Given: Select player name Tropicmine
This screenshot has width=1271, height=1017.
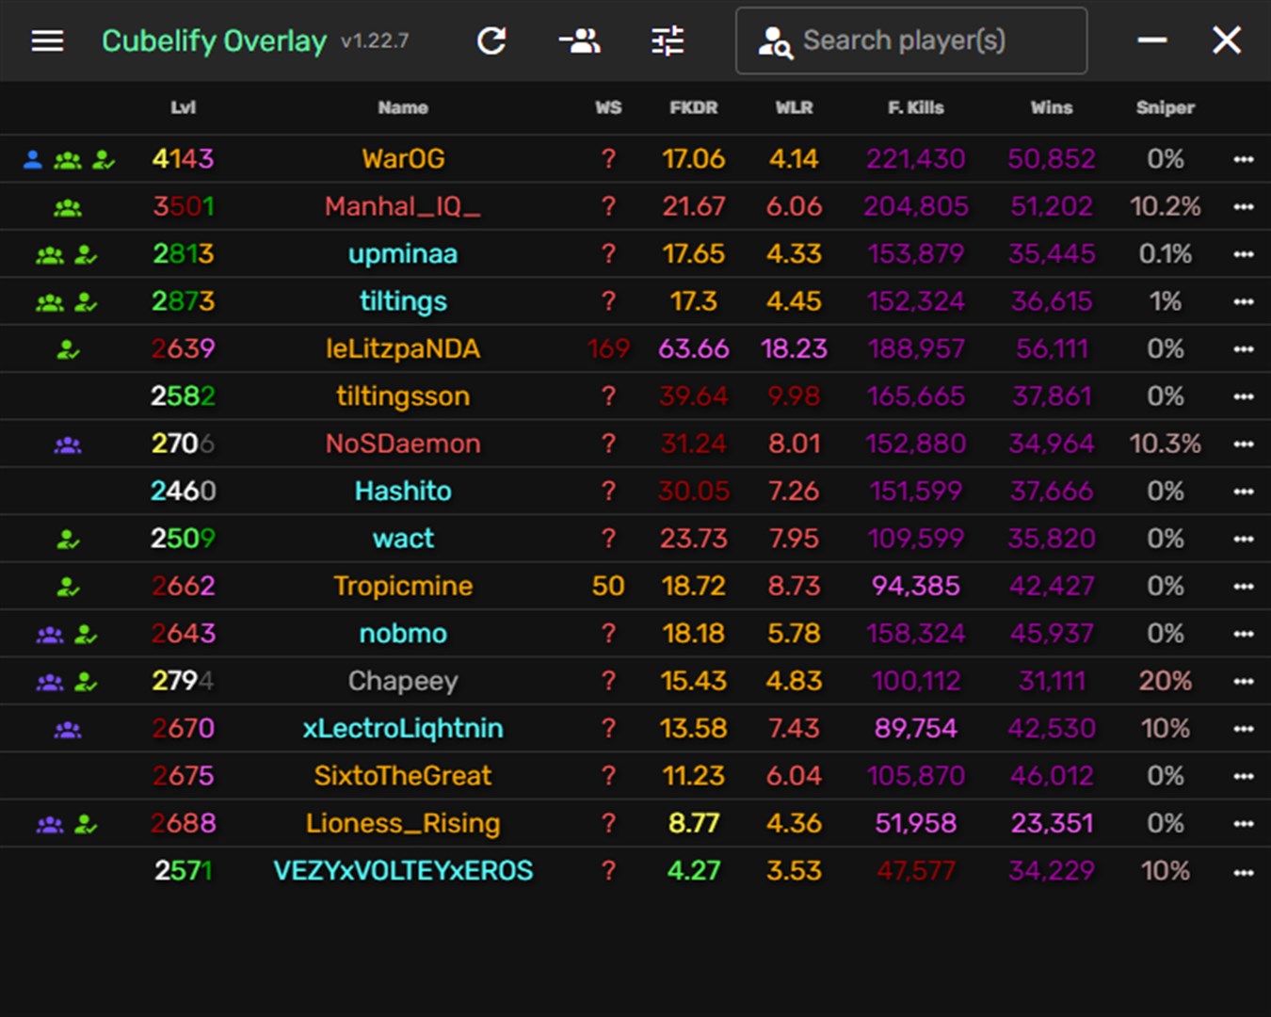Looking at the screenshot, I should (403, 586).
